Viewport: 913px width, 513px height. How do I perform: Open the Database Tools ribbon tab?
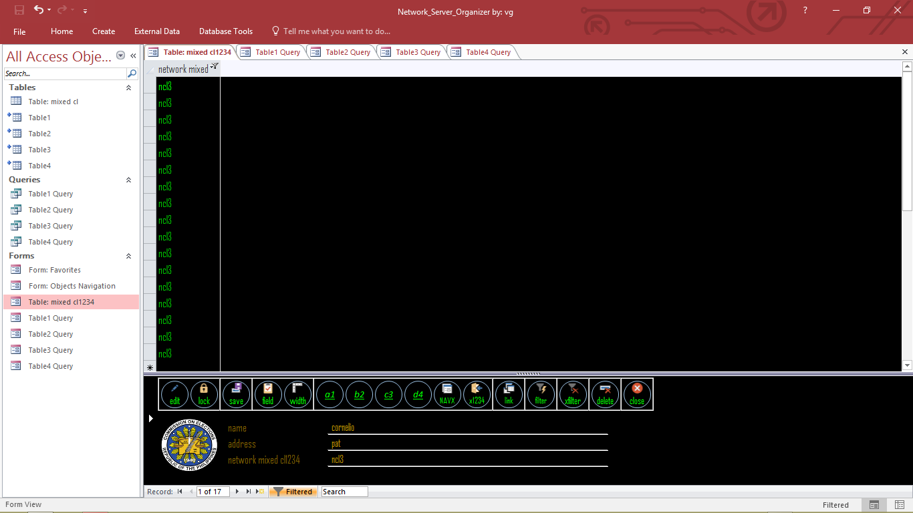[x=226, y=31]
